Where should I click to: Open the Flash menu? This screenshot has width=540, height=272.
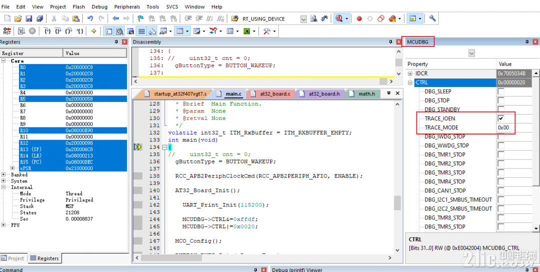[x=79, y=6]
